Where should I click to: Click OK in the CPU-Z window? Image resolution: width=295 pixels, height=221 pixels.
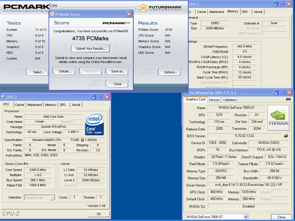[x=99, y=214]
